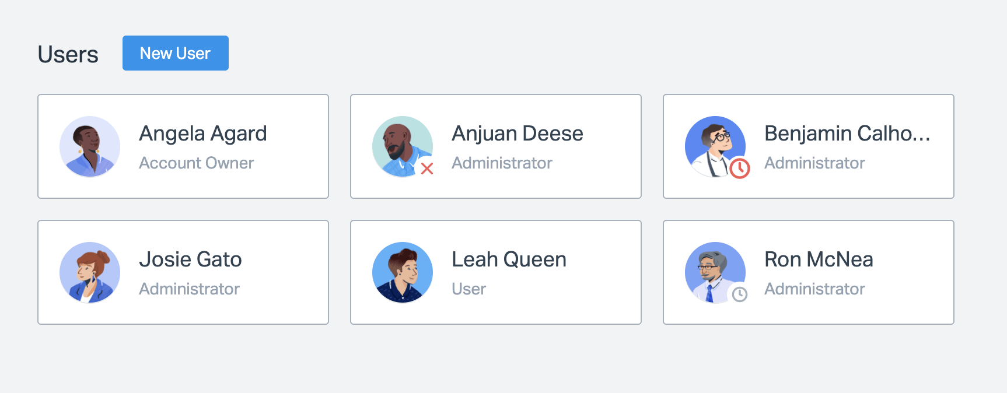The image size is (1007, 393).
Task: Click the Account Owner role label
Action: click(197, 163)
